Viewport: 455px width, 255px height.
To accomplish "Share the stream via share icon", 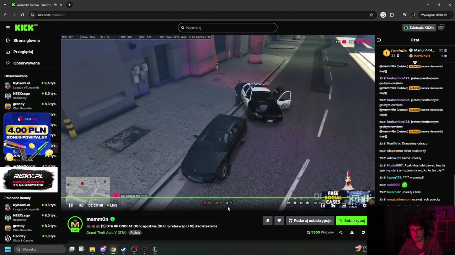I will click(341, 232).
